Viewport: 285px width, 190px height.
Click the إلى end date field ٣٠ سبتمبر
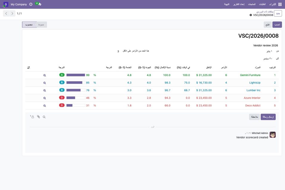click(x=267, y=59)
